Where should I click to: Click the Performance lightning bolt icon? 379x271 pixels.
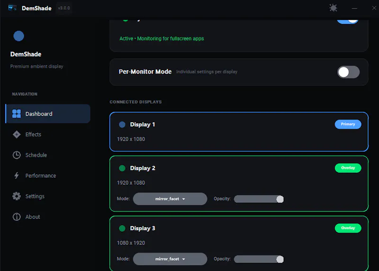17,175
